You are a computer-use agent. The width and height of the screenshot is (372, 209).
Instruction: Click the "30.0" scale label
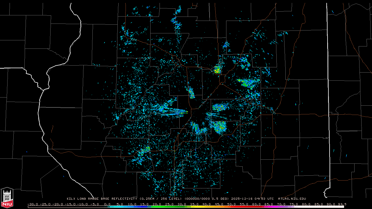point(182,204)
